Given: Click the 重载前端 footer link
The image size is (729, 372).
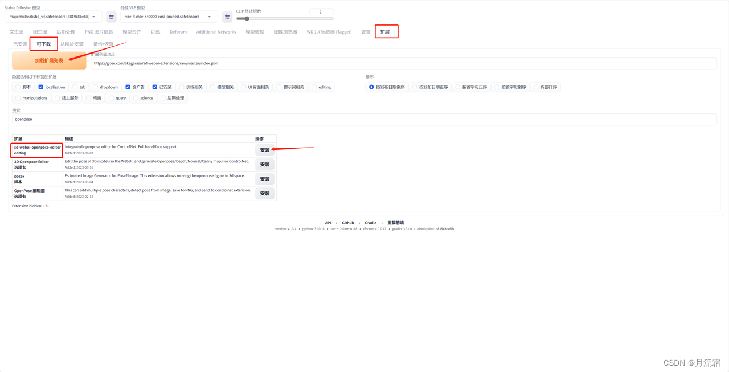Looking at the screenshot, I should pyautogui.click(x=395, y=223).
